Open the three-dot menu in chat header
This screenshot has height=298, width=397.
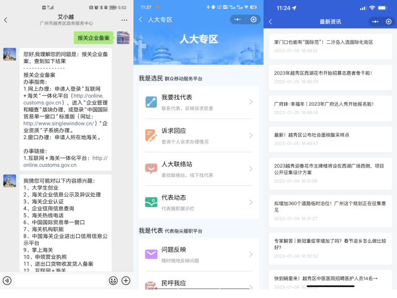(x=124, y=20)
